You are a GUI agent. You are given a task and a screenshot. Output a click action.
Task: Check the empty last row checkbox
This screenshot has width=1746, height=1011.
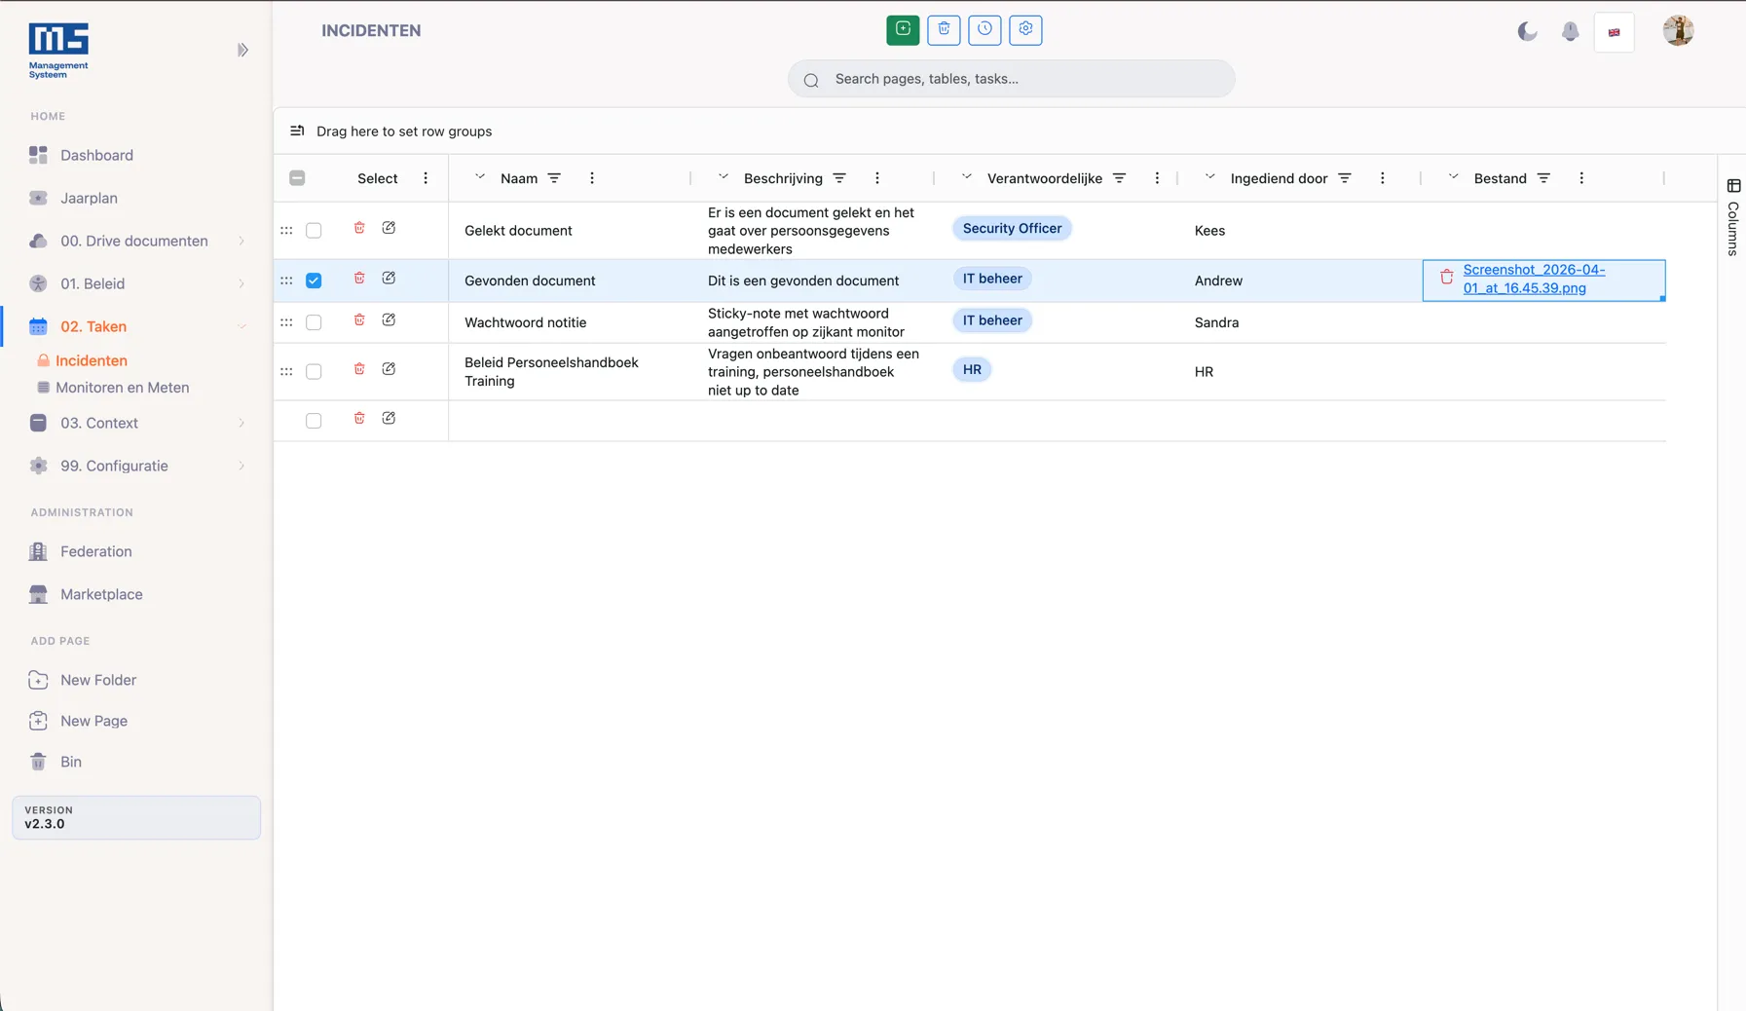tap(314, 421)
